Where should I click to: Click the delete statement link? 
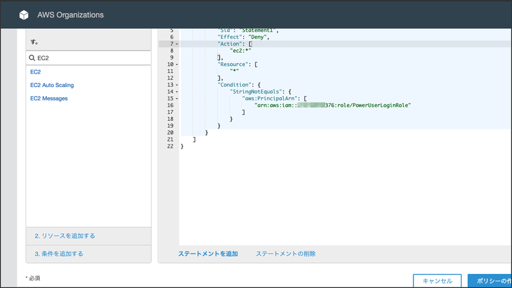click(285, 253)
